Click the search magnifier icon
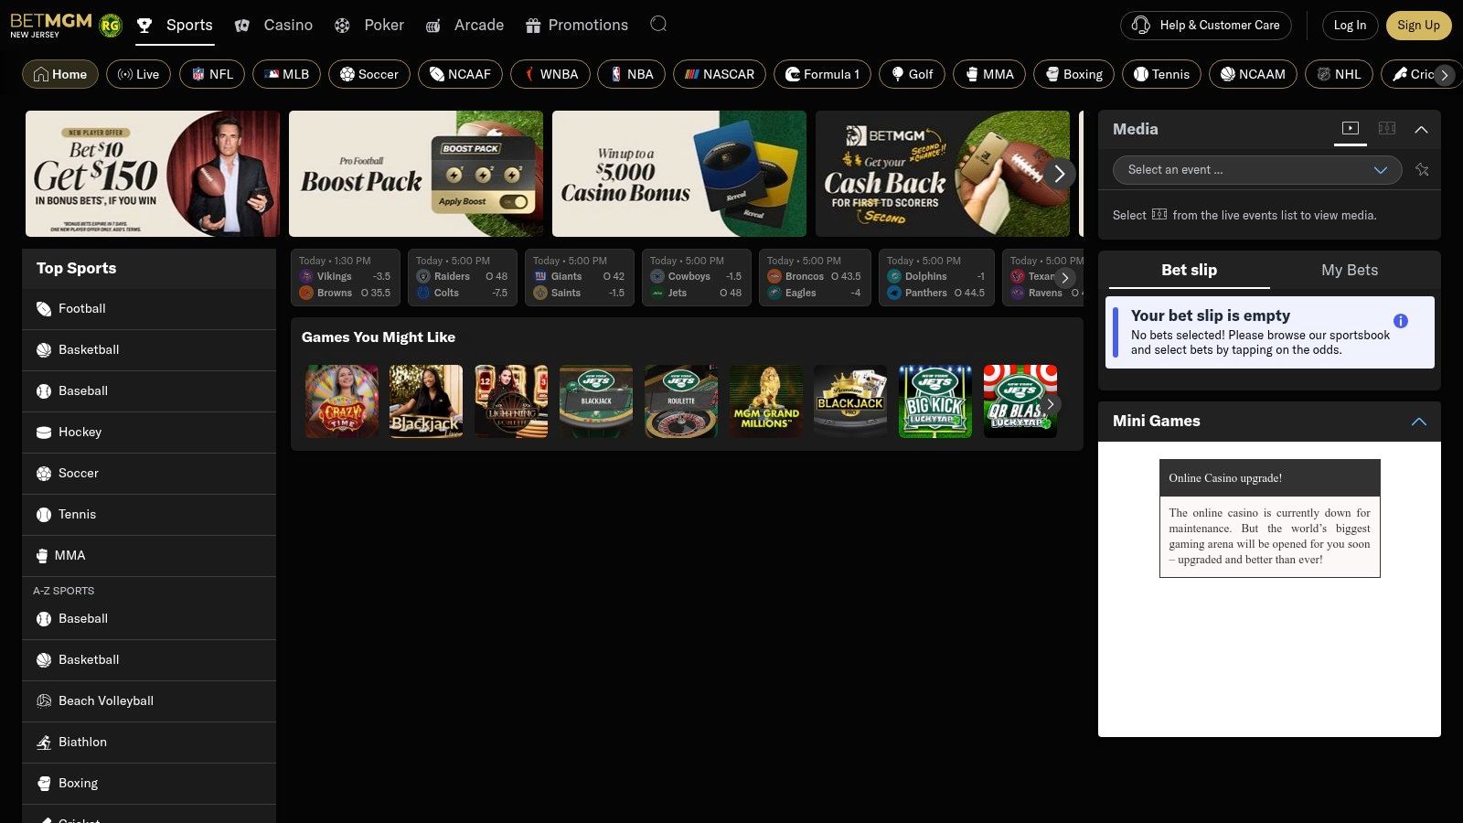The width and height of the screenshot is (1463, 823). [x=658, y=24]
